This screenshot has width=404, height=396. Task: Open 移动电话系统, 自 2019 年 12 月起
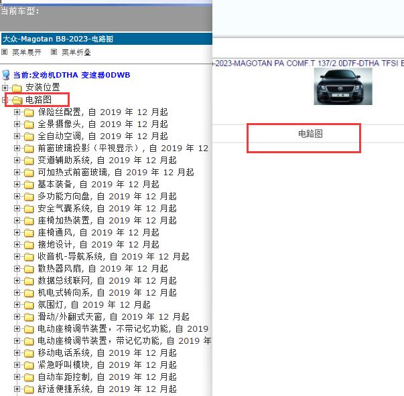tap(107, 353)
